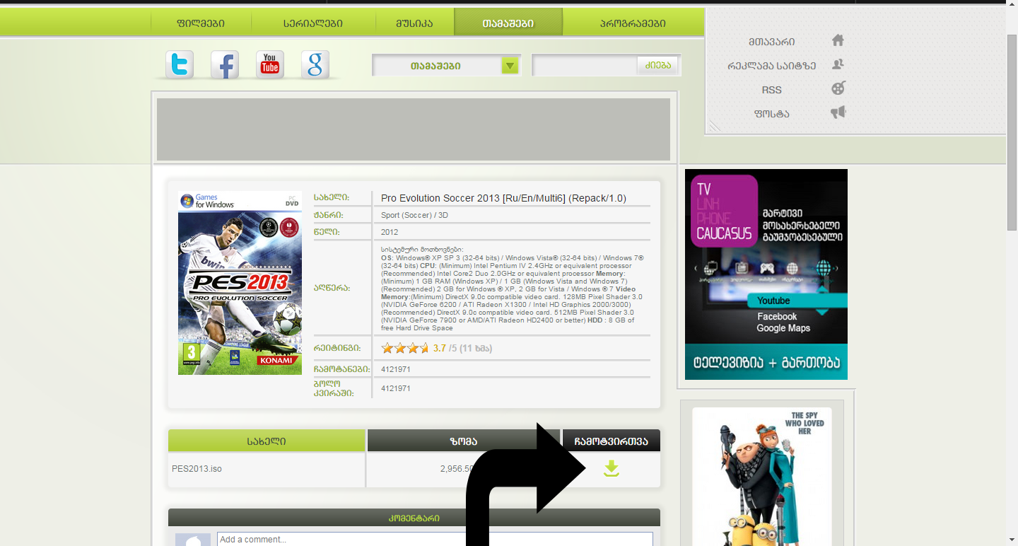Screen dimensions: 1018x546
Task: Open the RSS text link
Action: [771, 90]
